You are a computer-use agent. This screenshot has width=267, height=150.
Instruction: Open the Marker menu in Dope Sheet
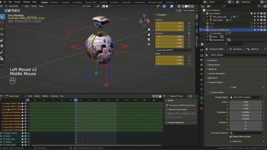tap(45, 96)
